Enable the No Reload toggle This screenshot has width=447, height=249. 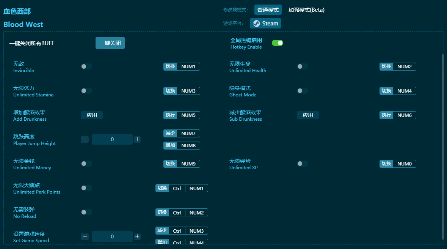pyautogui.click(x=86, y=212)
